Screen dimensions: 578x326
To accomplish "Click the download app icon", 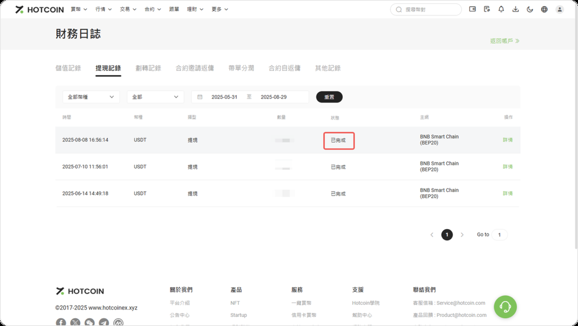I will [x=516, y=9].
